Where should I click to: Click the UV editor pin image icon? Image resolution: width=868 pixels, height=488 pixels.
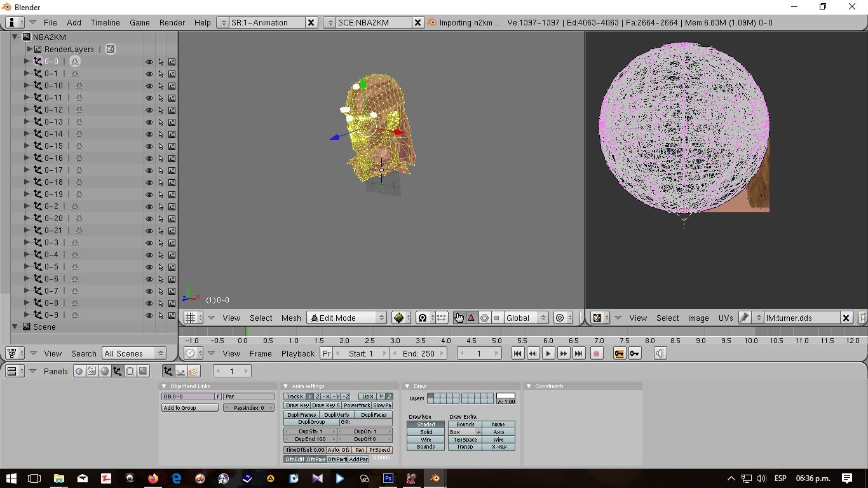(744, 318)
